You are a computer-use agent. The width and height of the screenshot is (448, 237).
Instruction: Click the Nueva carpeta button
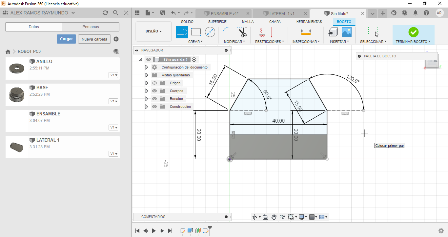coord(94,39)
